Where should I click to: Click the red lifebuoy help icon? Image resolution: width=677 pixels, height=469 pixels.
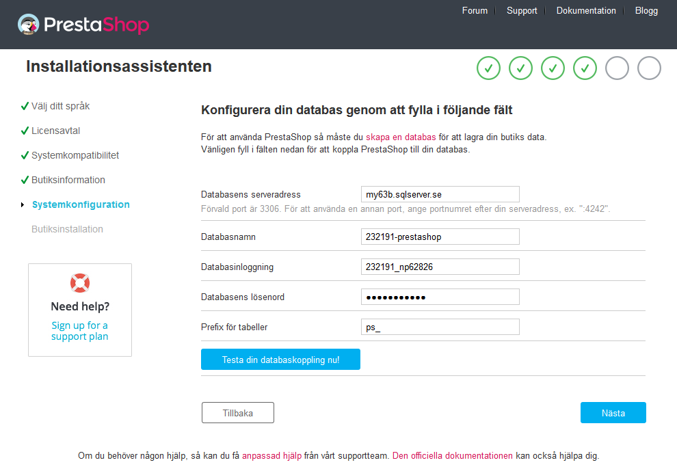[80, 283]
